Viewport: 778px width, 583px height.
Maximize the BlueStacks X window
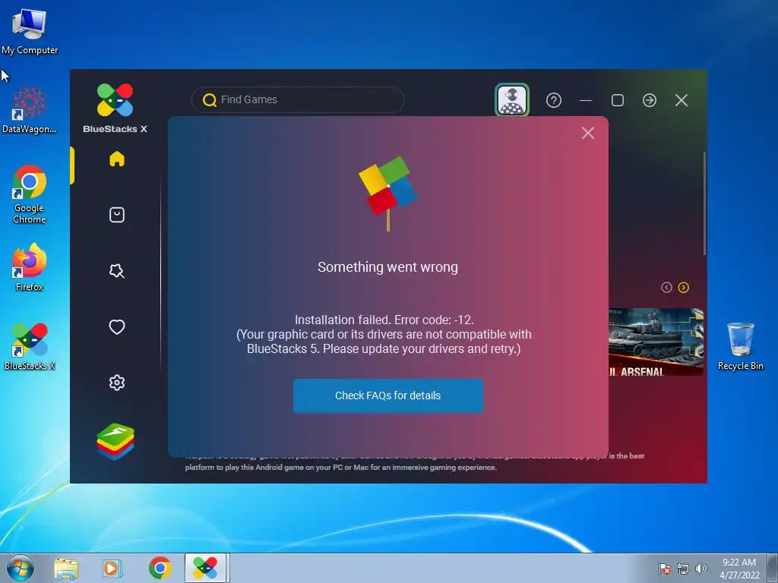pos(617,100)
